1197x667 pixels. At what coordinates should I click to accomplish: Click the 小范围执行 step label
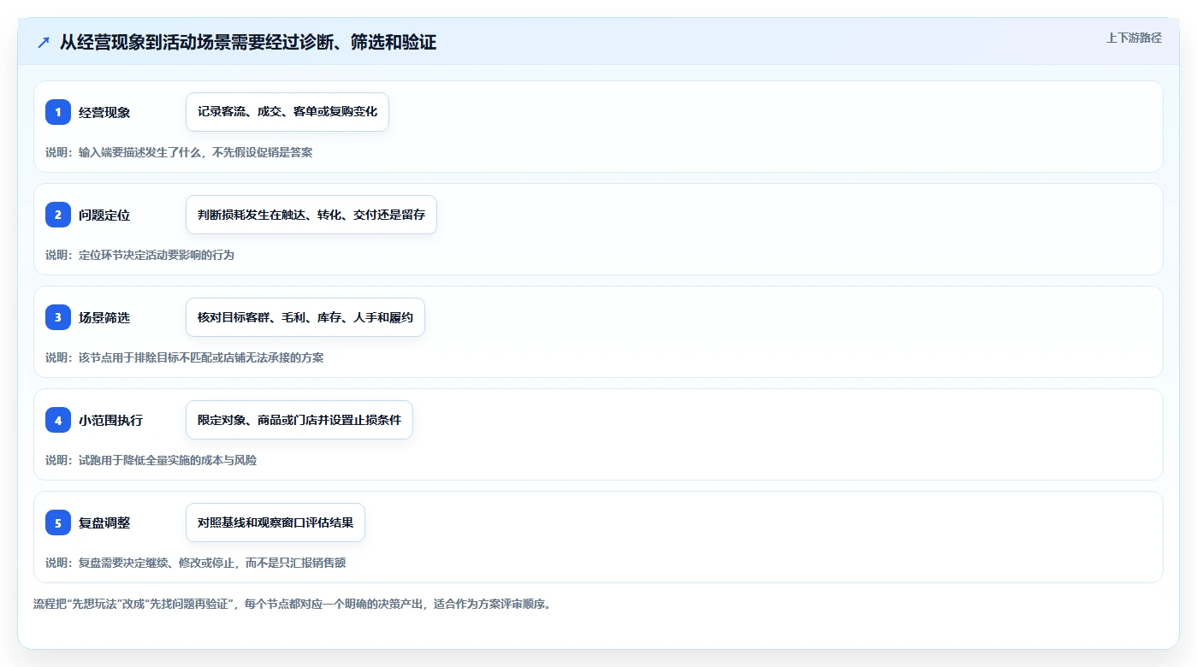pyautogui.click(x=110, y=420)
